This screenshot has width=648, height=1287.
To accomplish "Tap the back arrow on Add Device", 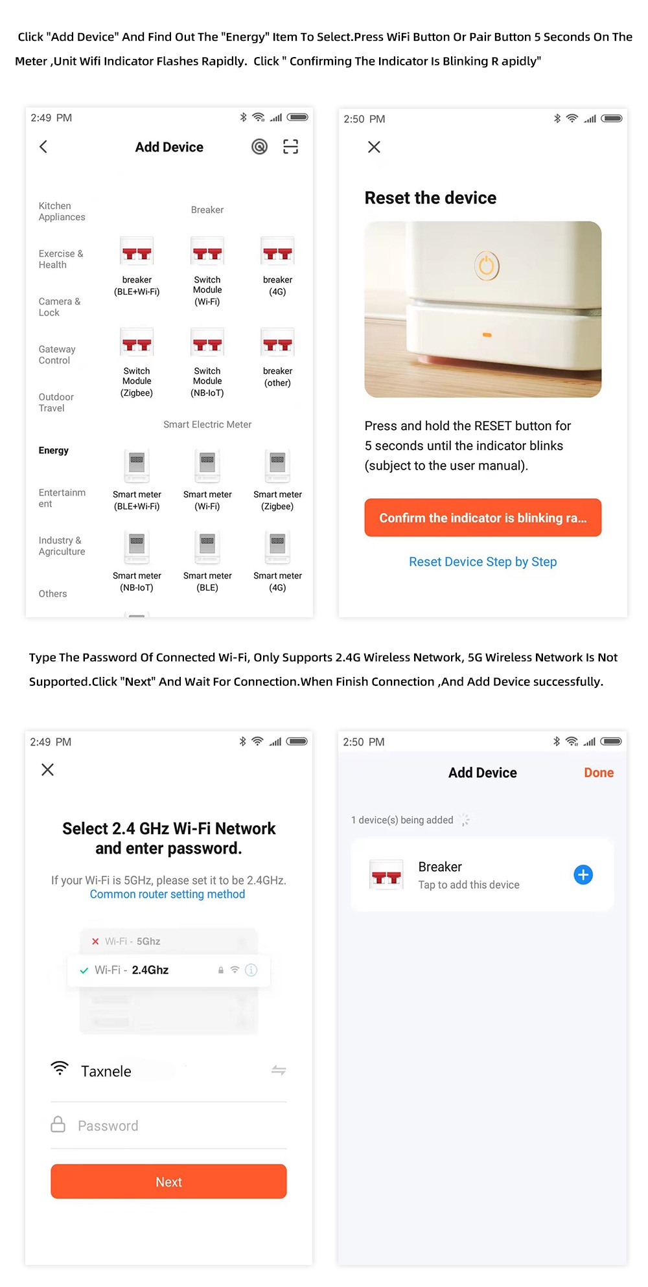I will point(43,147).
